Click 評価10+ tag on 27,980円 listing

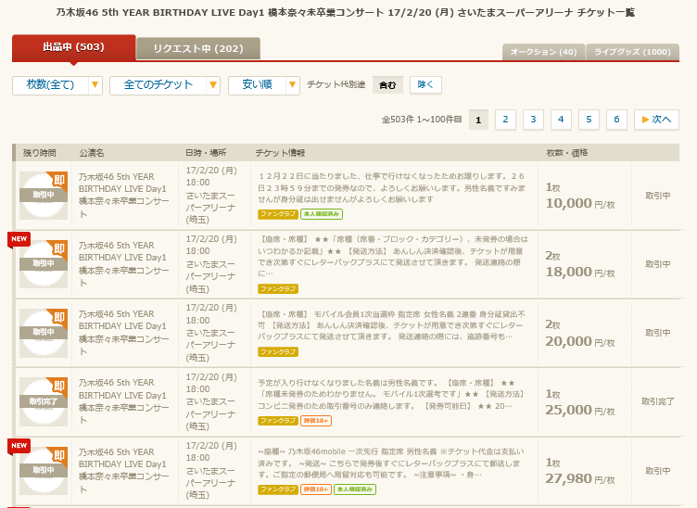(x=316, y=489)
